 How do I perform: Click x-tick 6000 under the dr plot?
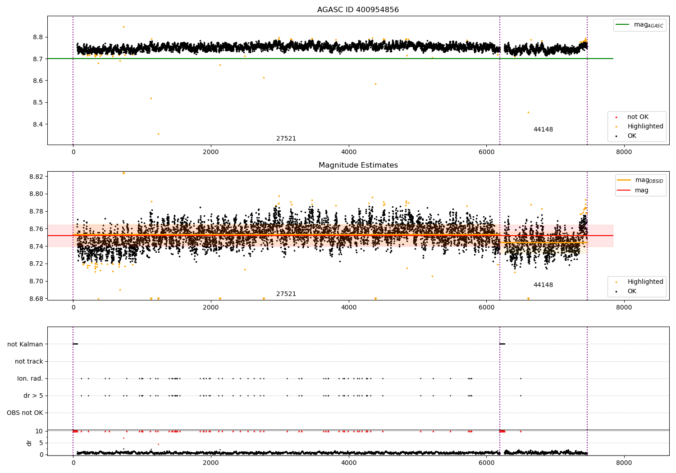tap(486, 463)
